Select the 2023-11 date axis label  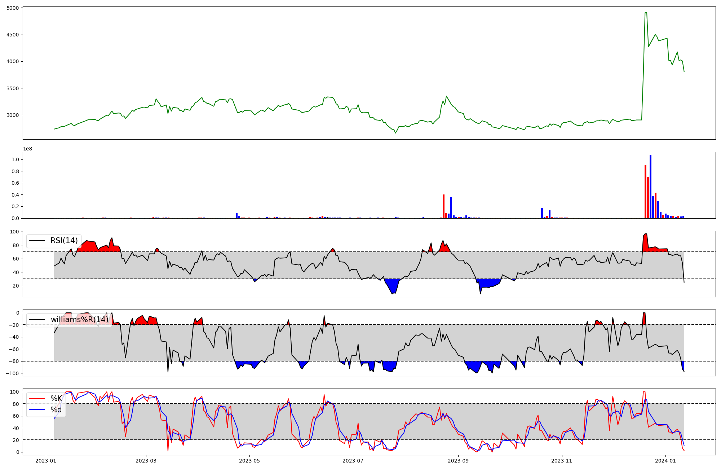tap(562, 461)
